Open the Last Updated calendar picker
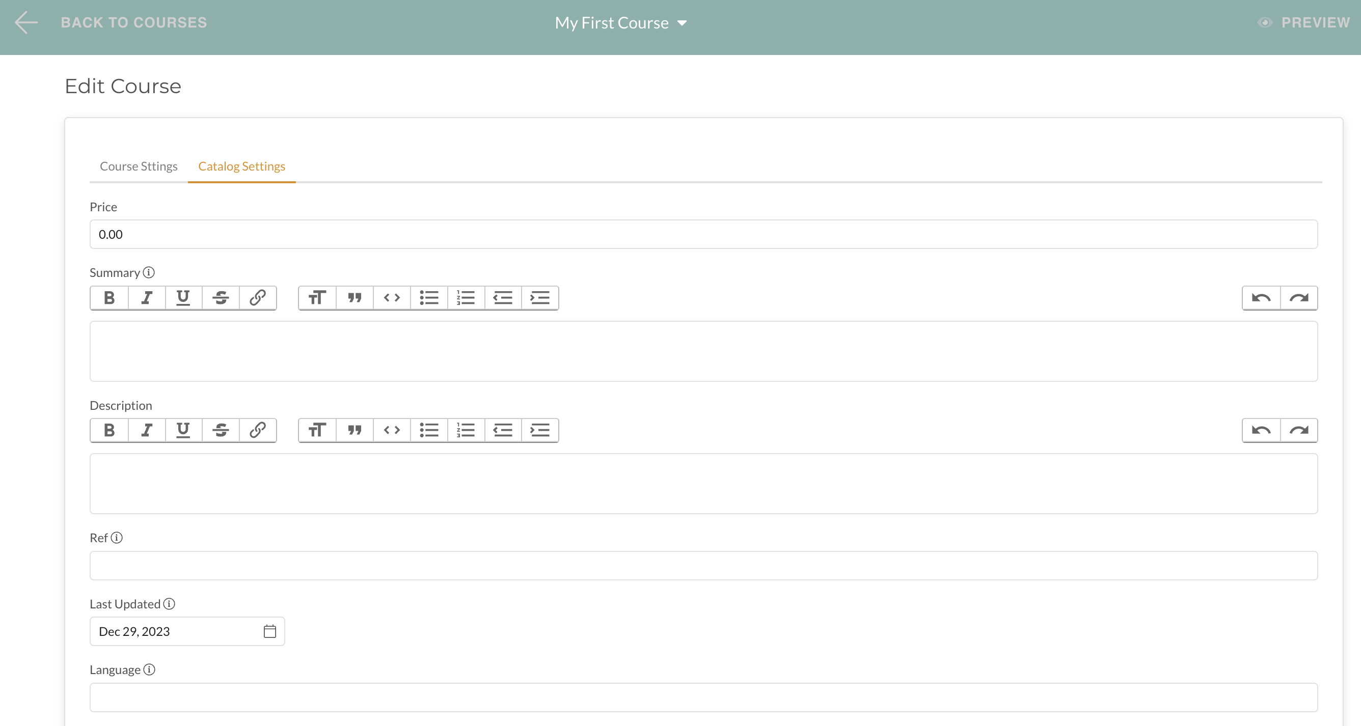This screenshot has width=1361, height=726. tap(270, 631)
